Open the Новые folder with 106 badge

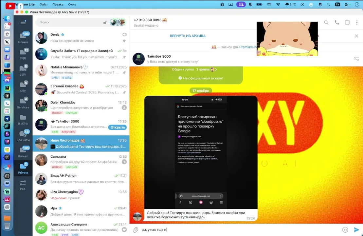click(23, 38)
